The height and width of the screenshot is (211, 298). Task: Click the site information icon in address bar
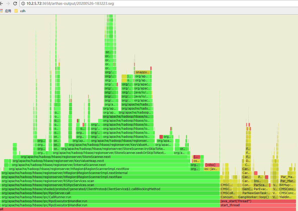point(23,4)
